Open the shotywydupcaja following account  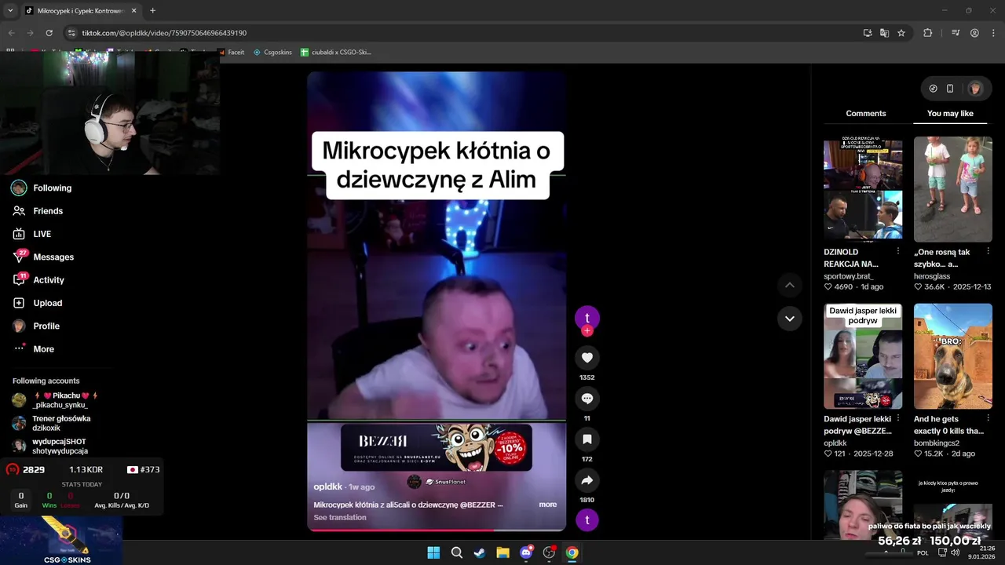click(49, 447)
